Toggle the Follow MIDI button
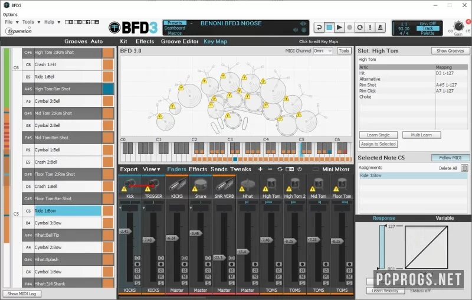 (x=450, y=158)
